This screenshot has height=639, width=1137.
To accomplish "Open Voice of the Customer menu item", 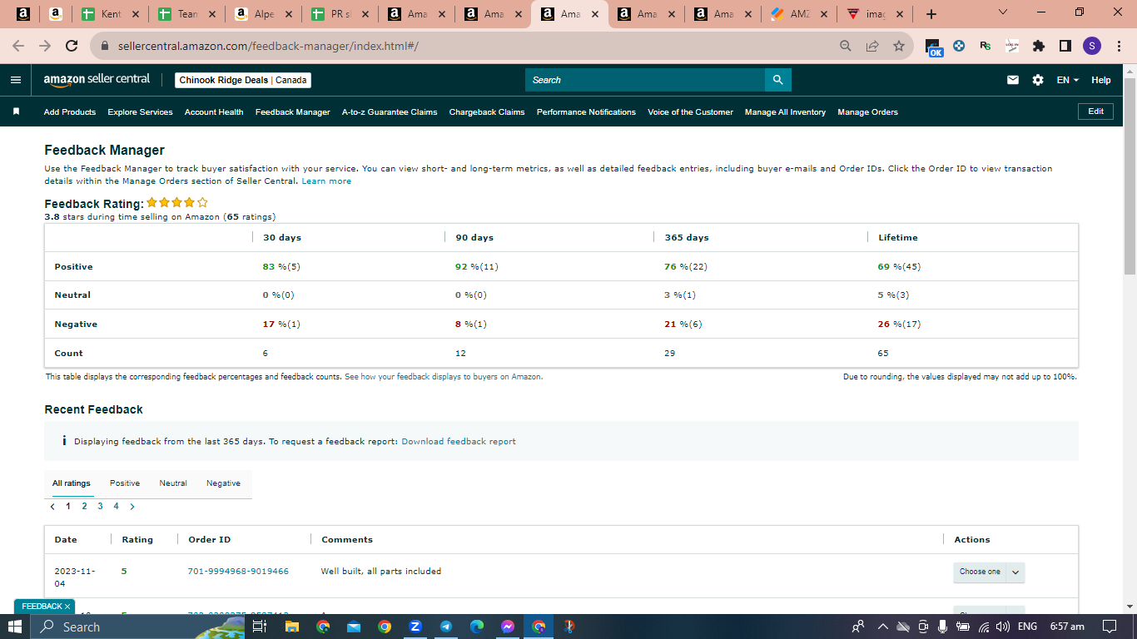I will [x=691, y=111].
